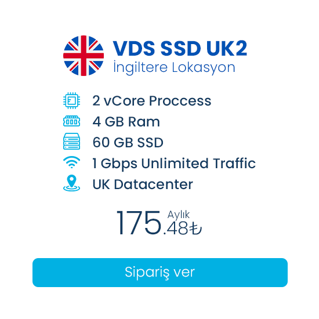Click the İngiltere Lokasyon subtitle
319x319 pixels.
pyautogui.click(x=174, y=67)
